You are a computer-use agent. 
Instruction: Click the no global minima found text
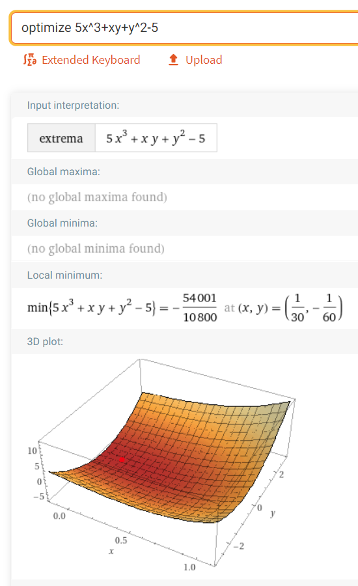(96, 249)
